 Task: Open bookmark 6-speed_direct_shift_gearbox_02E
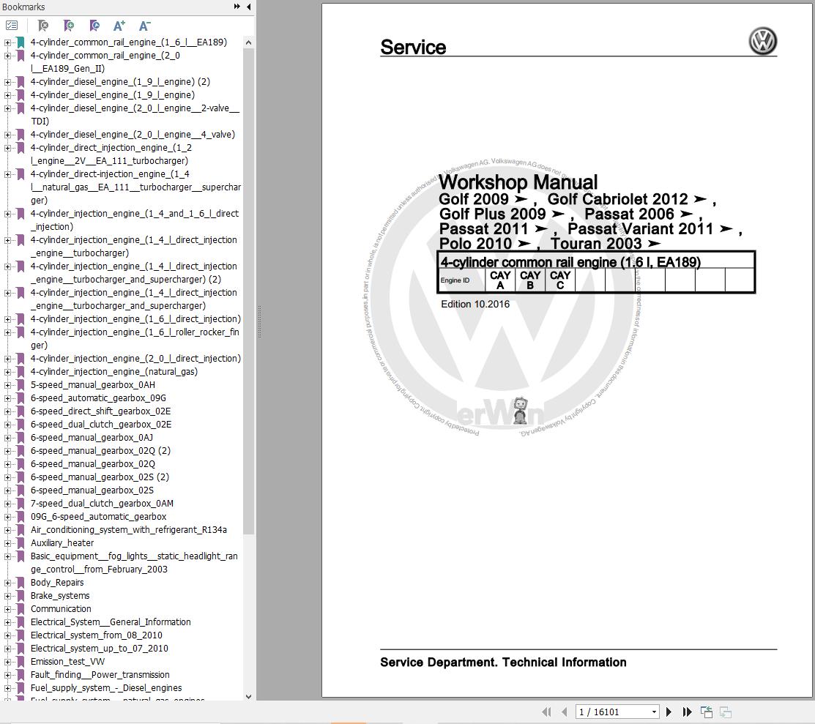coord(100,411)
